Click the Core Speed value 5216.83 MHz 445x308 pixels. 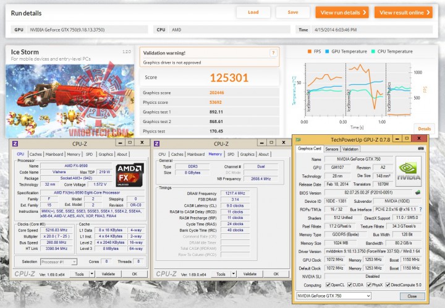coord(56,230)
